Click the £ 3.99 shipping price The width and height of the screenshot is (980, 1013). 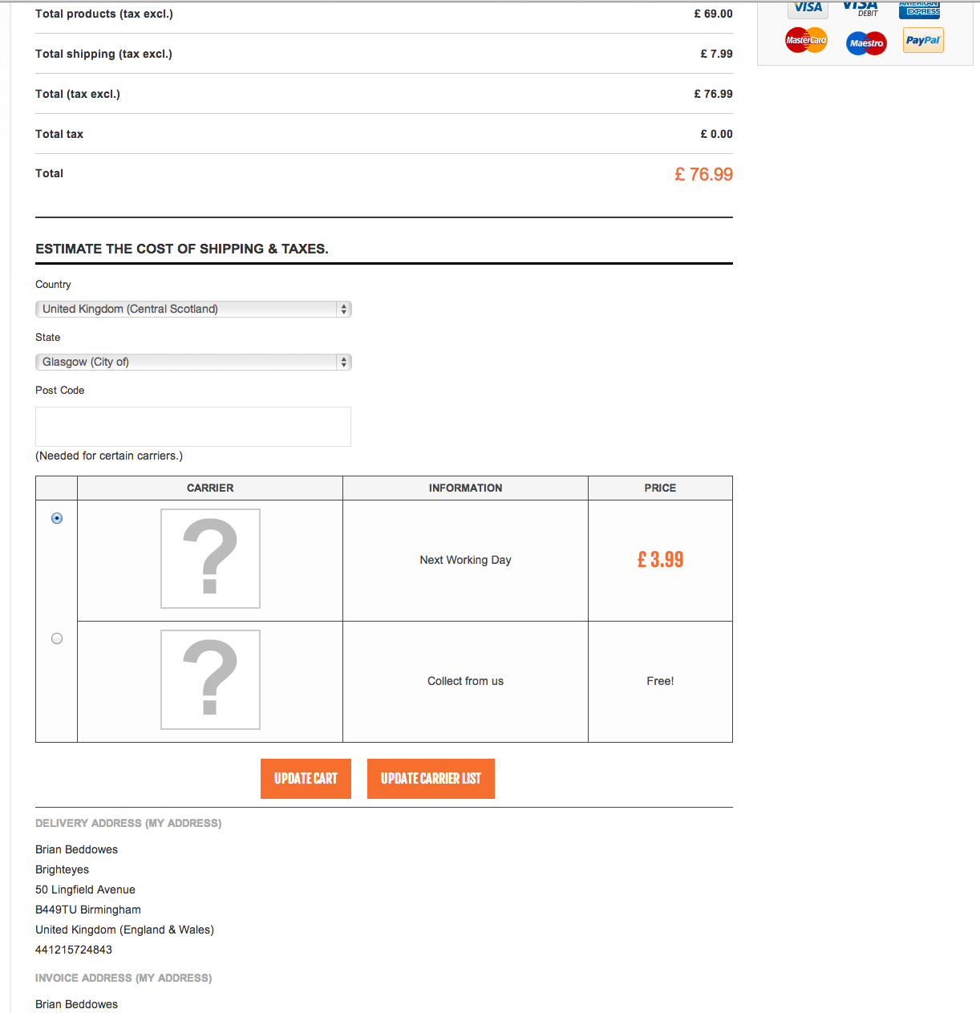pyautogui.click(x=660, y=560)
